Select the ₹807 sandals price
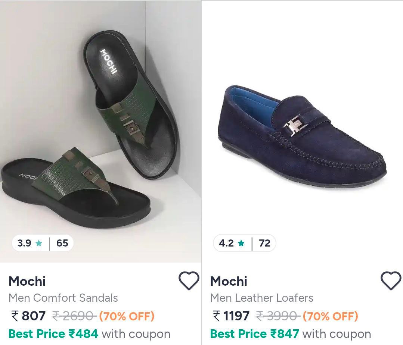The height and width of the screenshot is (345, 403). tap(29, 316)
